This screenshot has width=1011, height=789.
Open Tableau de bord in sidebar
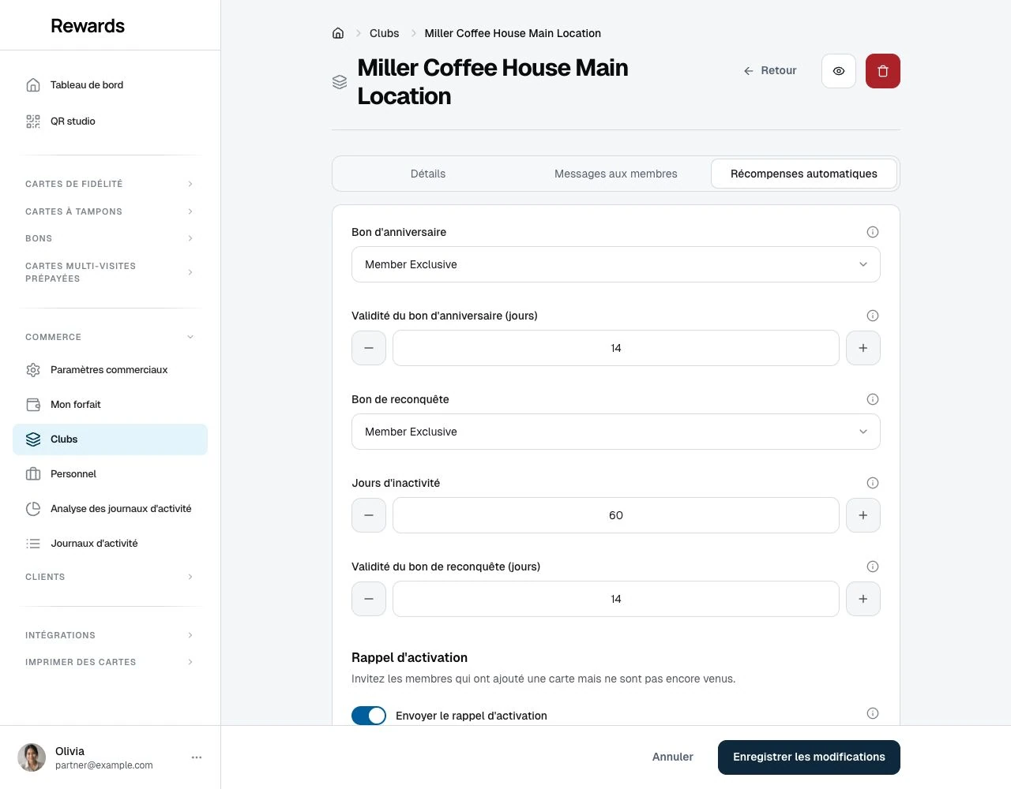pos(110,85)
